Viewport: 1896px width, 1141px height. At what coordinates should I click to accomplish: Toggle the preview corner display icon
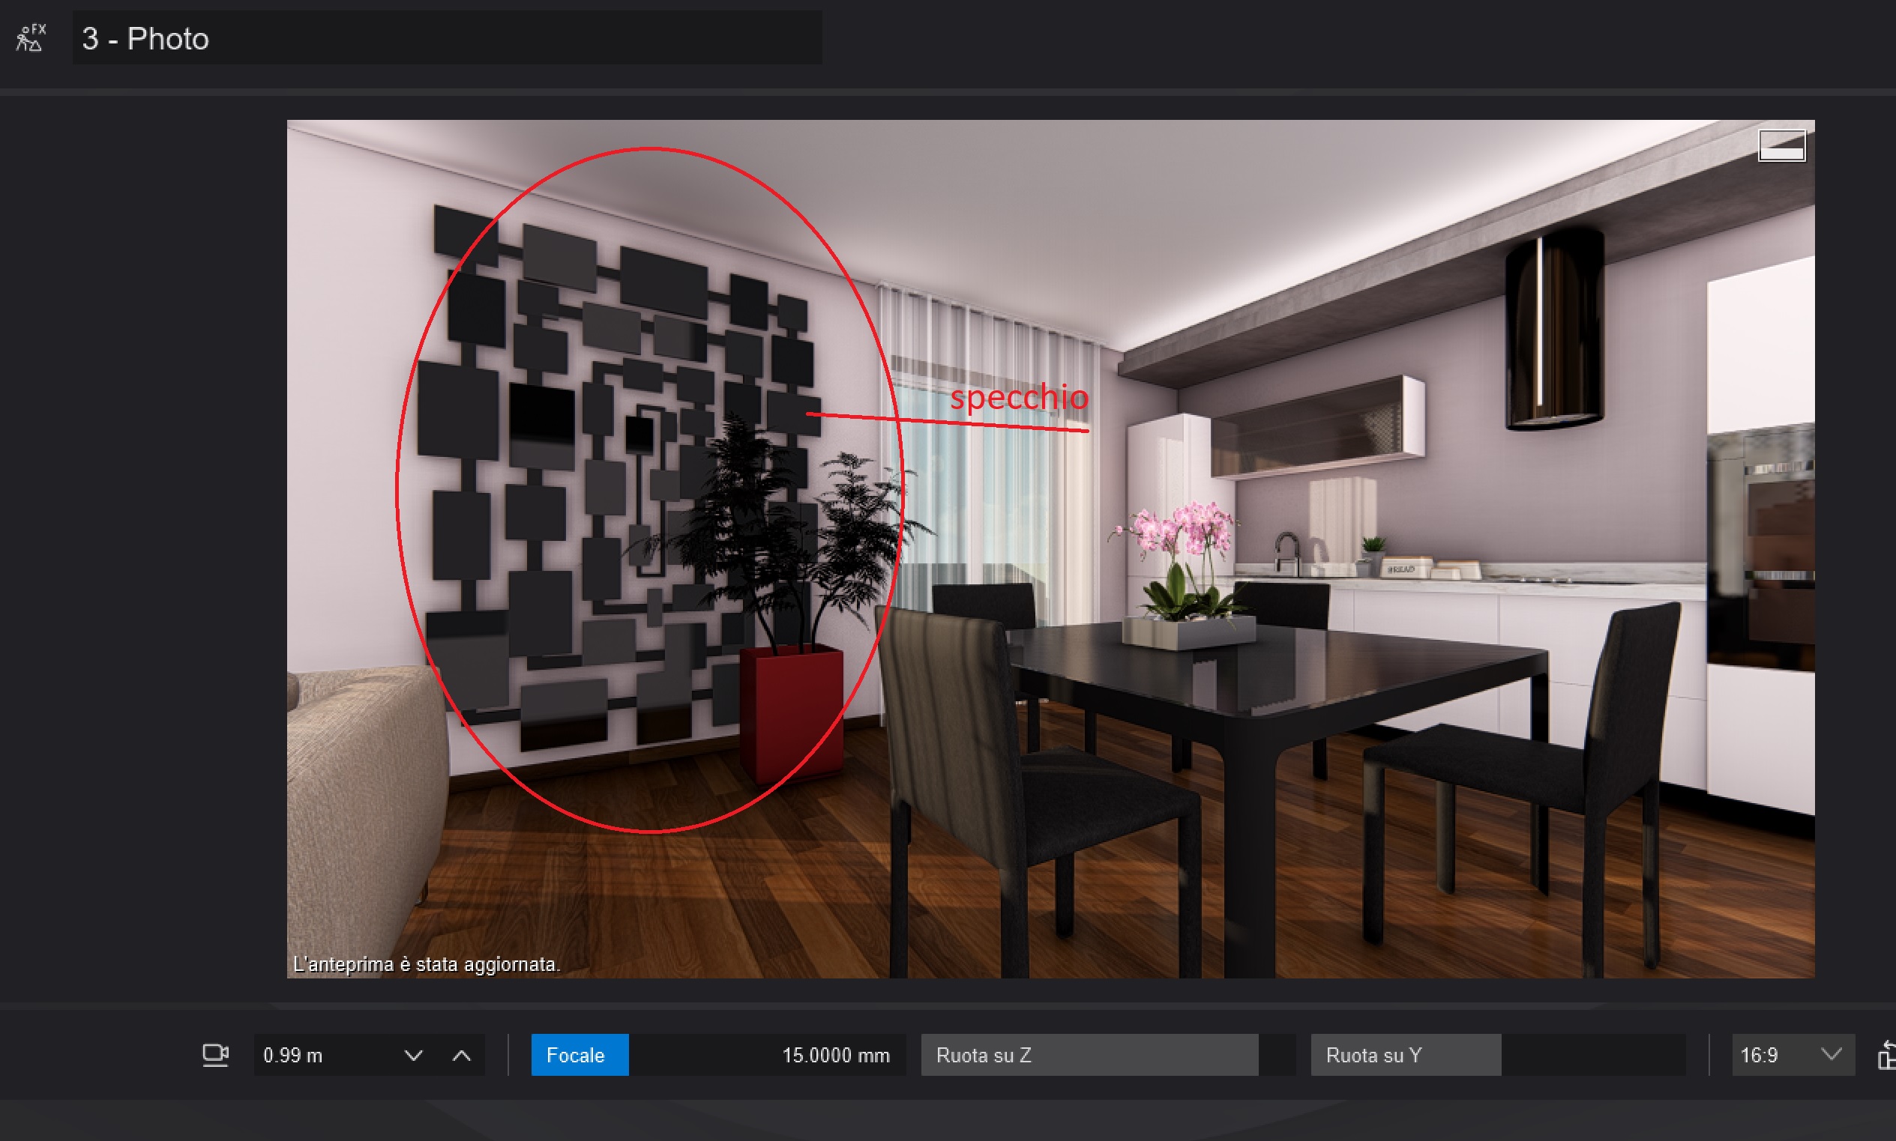point(1781,145)
